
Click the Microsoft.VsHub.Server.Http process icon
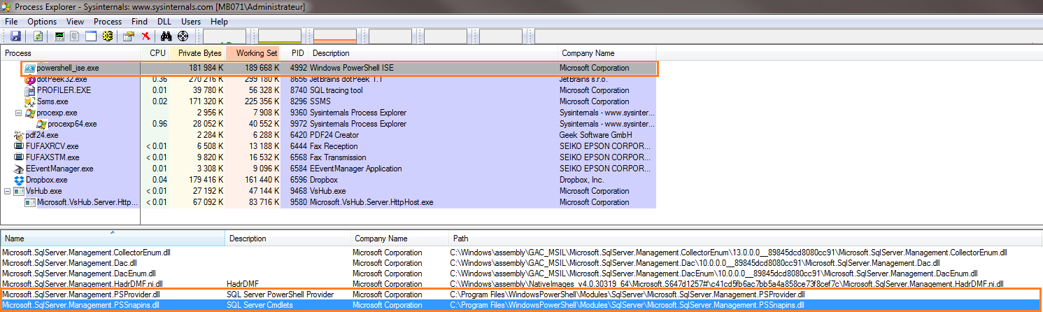30,202
